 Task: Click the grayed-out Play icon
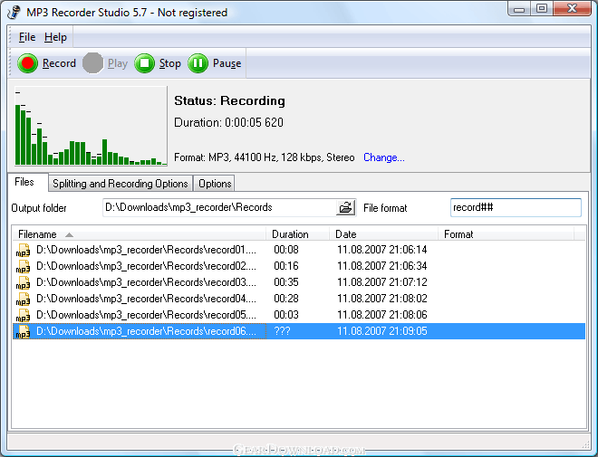(x=92, y=63)
